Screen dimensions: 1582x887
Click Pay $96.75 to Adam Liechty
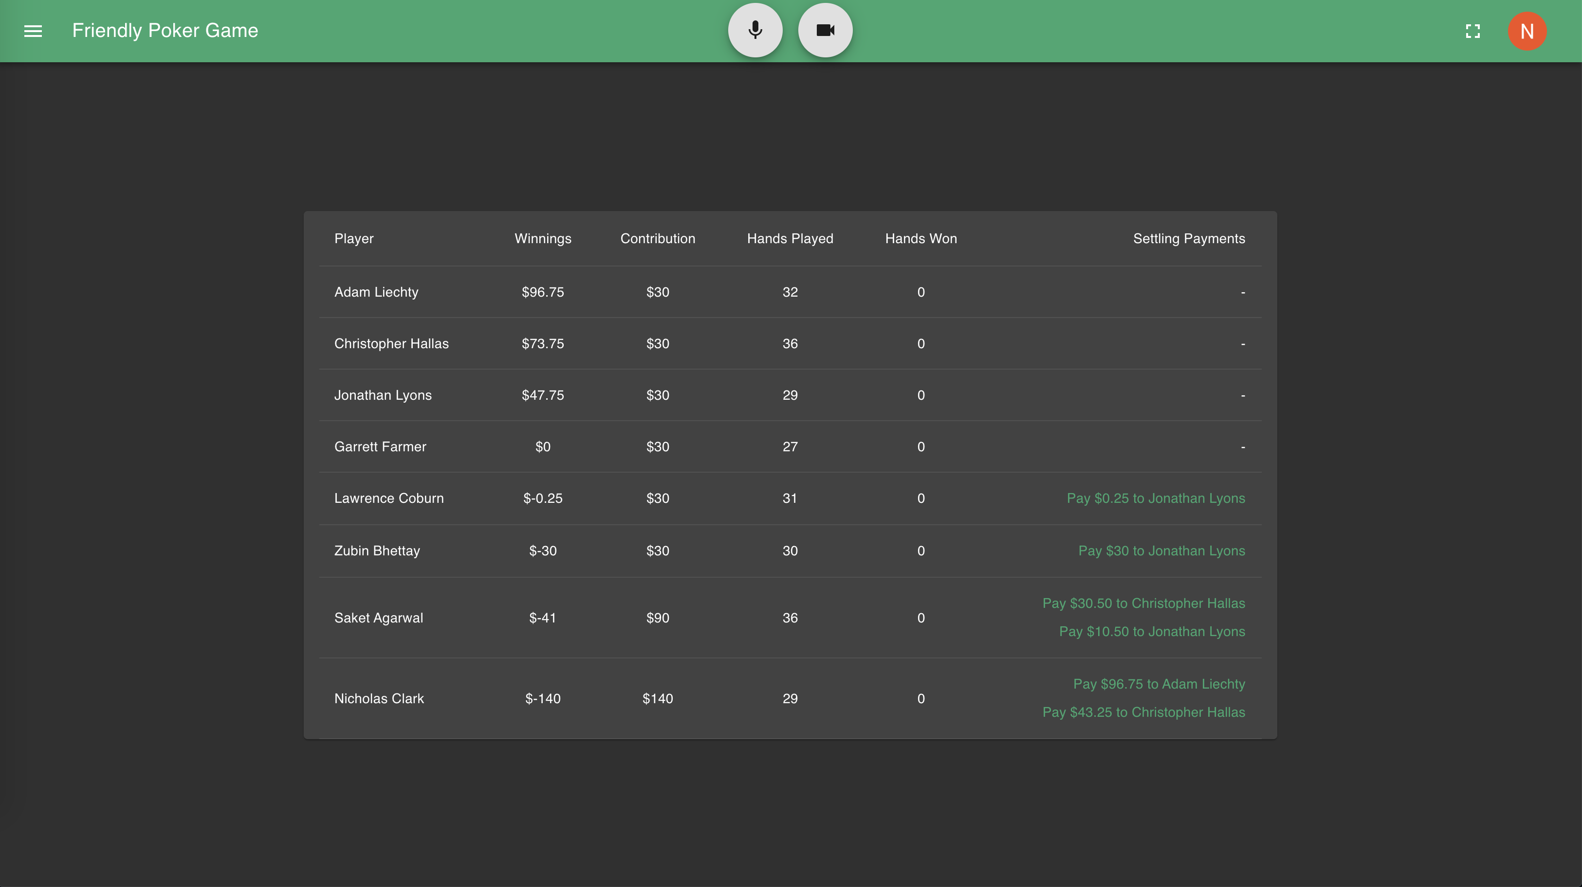pos(1158,684)
